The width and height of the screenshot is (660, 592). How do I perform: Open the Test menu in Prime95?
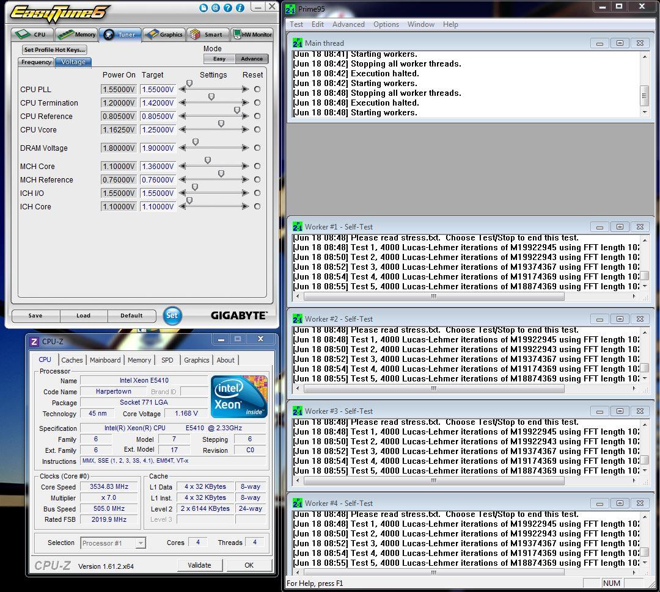coord(296,24)
